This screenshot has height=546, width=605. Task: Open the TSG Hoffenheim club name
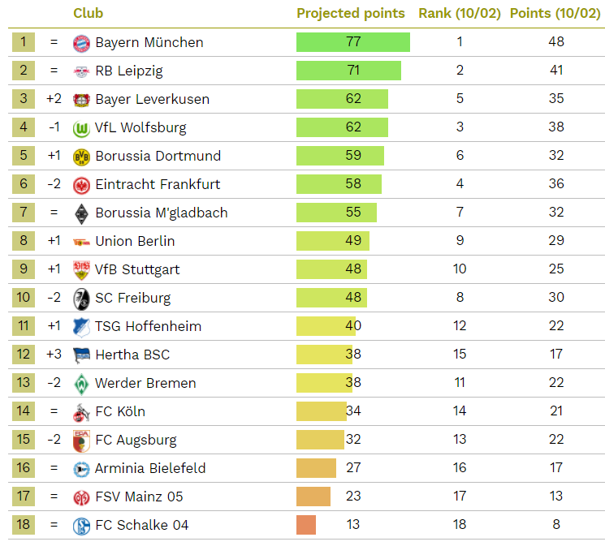148,326
